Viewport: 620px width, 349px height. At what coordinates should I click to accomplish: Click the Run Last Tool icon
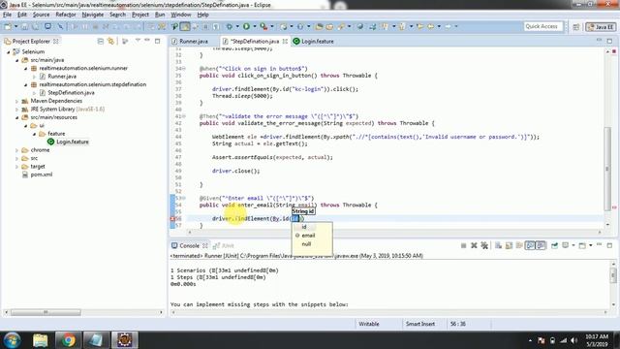click(263, 26)
